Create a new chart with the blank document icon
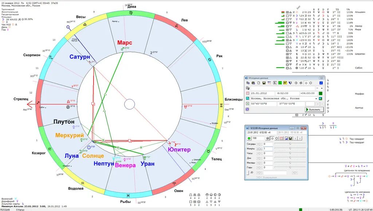This screenshot has width=373, height=211. [x=259, y=83]
